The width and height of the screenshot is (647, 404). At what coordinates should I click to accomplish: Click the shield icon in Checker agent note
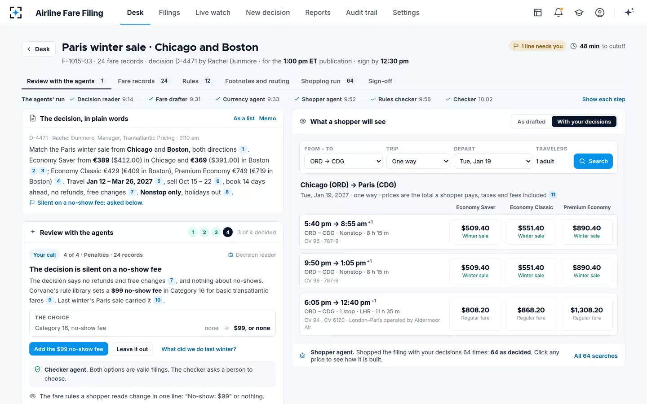pyautogui.click(x=38, y=369)
